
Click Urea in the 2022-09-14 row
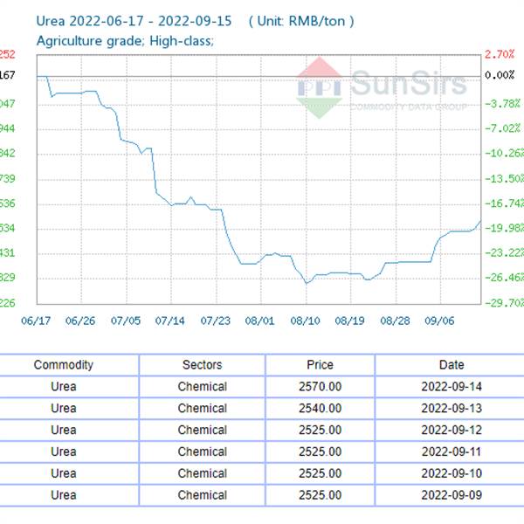(x=64, y=387)
